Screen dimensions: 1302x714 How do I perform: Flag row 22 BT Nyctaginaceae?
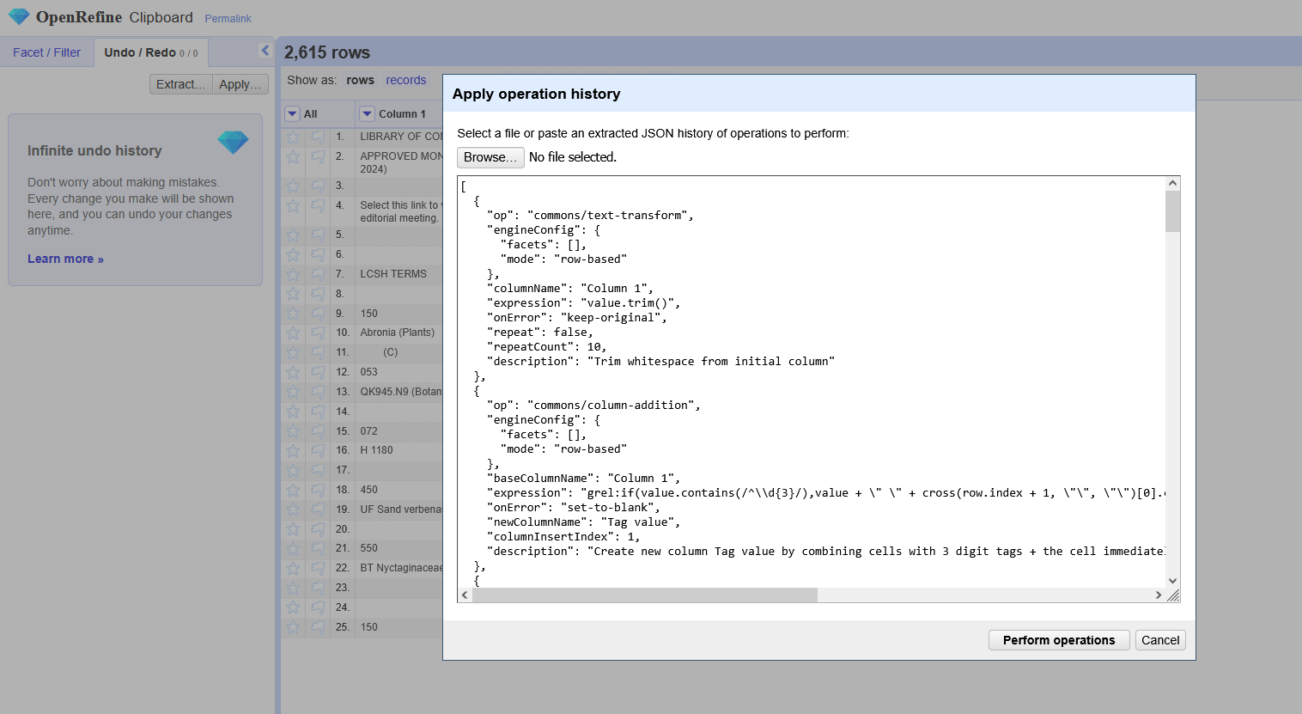coord(318,568)
